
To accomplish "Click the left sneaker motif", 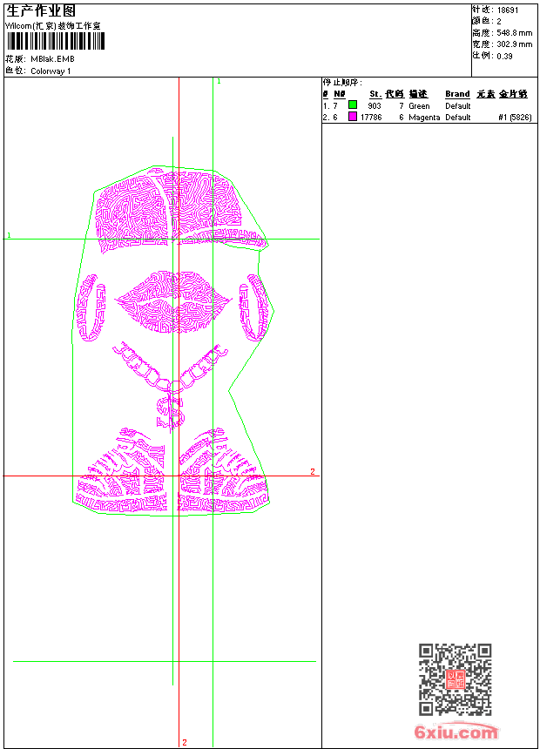I will coord(122,471).
